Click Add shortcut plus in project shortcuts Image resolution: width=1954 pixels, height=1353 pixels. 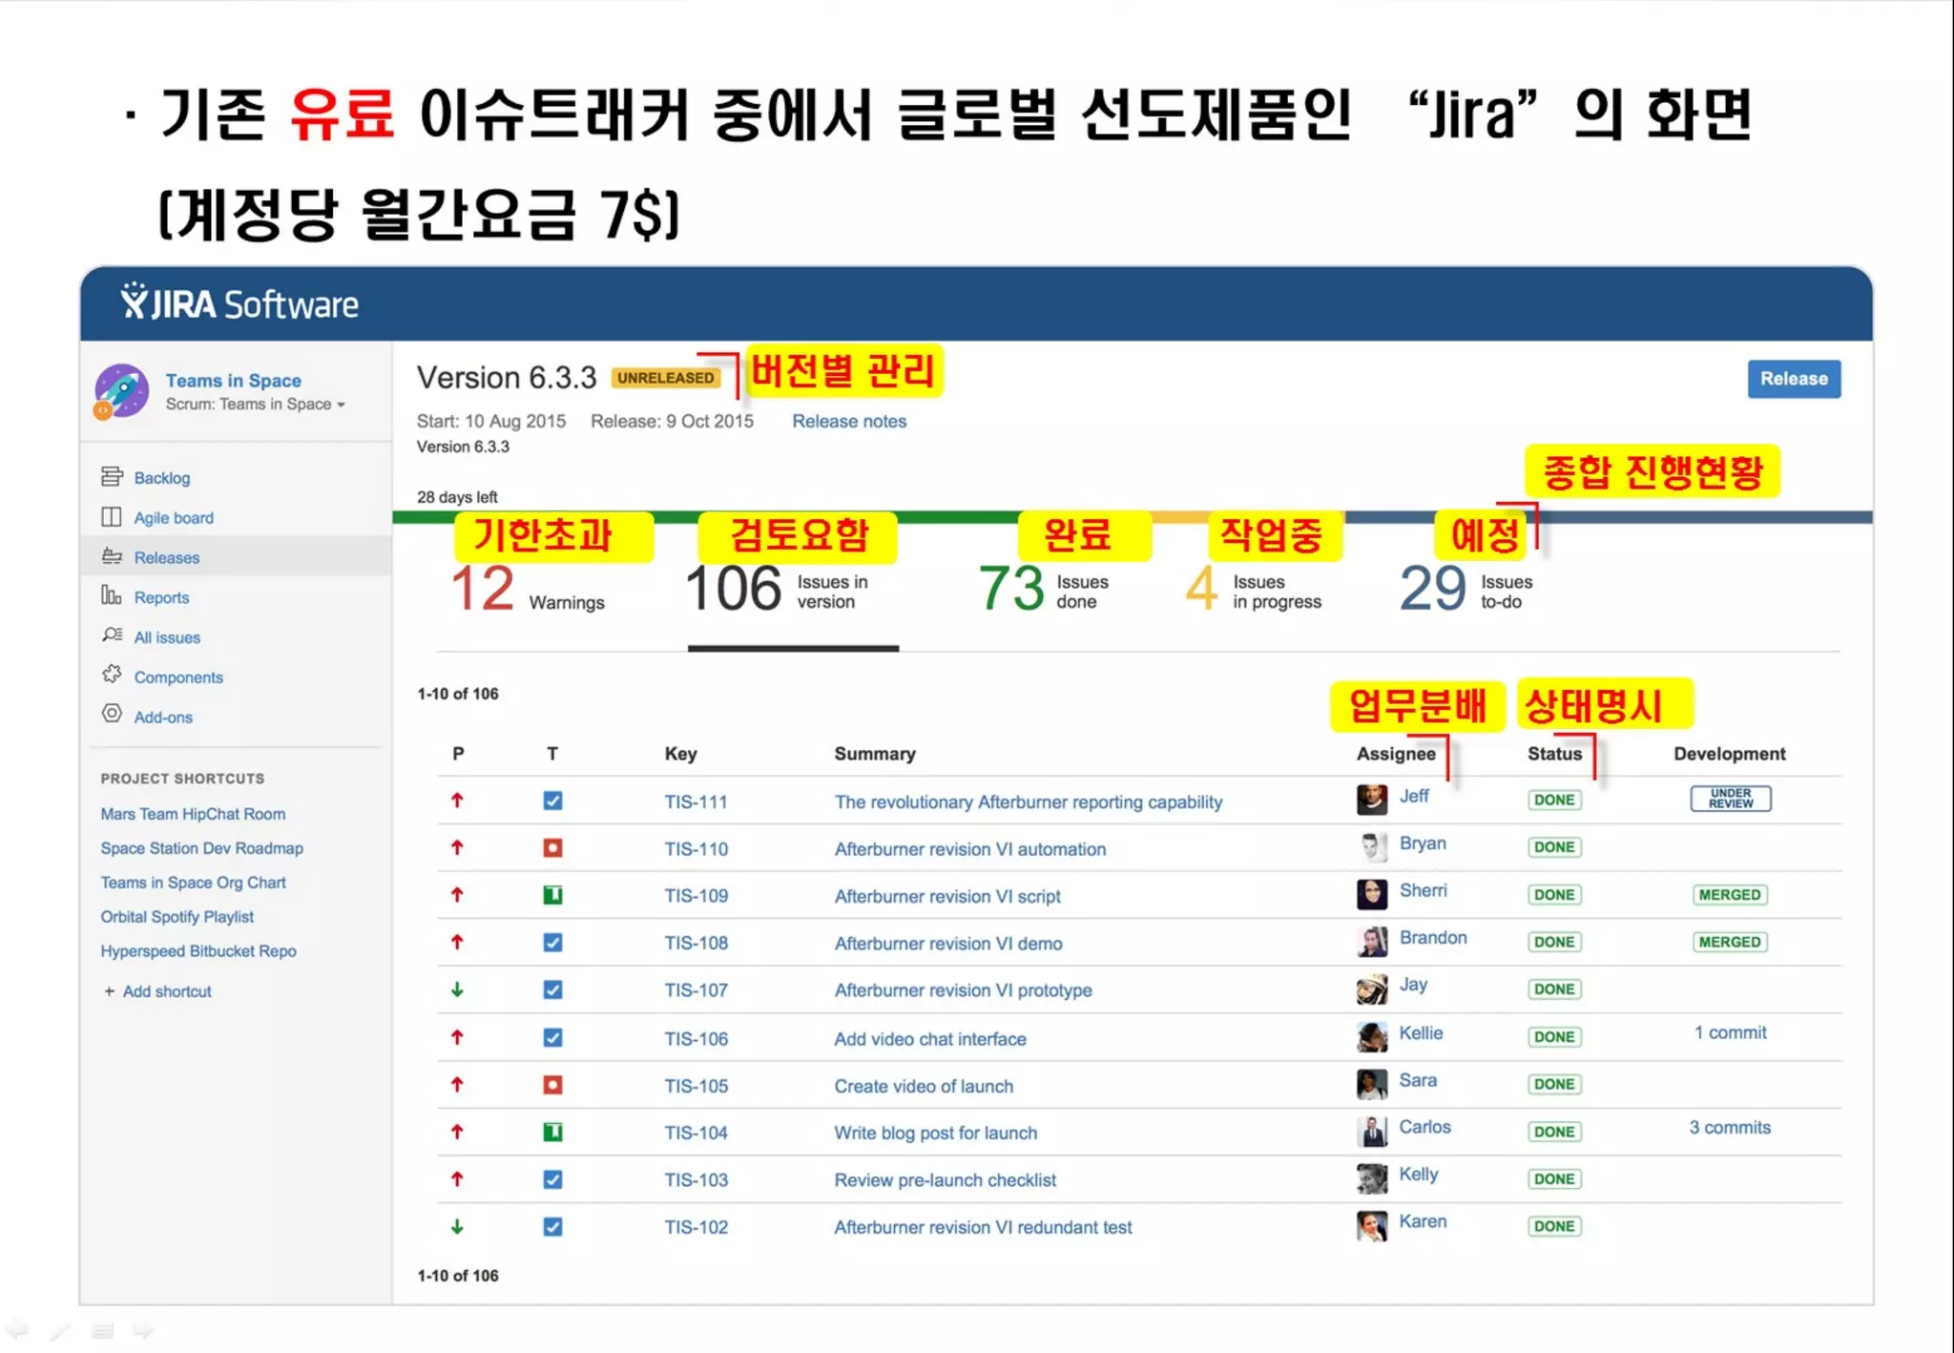tap(109, 991)
